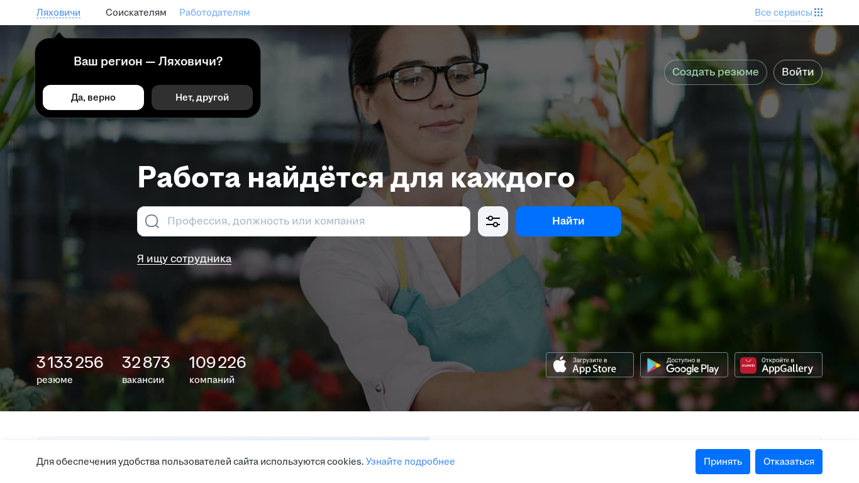Decline cookies with Отказаться button
Viewport: 859px width, 483px height.
[789, 462]
